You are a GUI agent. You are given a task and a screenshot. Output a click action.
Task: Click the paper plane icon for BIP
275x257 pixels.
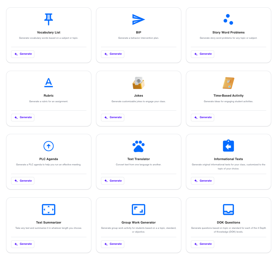pyautogui.click(x=139, y=20)
